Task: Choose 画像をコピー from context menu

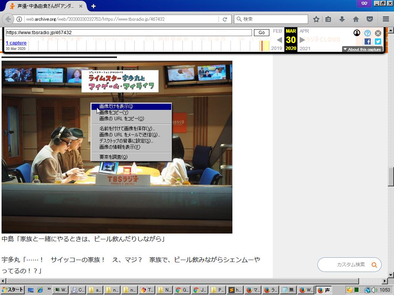Action: pos(132,113)
